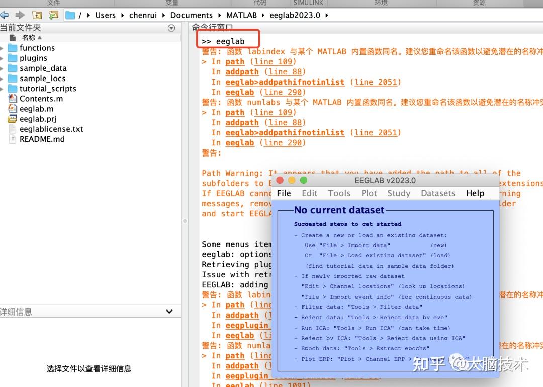Click the Contents.m file icon
Viewport: 543px width, 387px height.
tap(13, 99)
